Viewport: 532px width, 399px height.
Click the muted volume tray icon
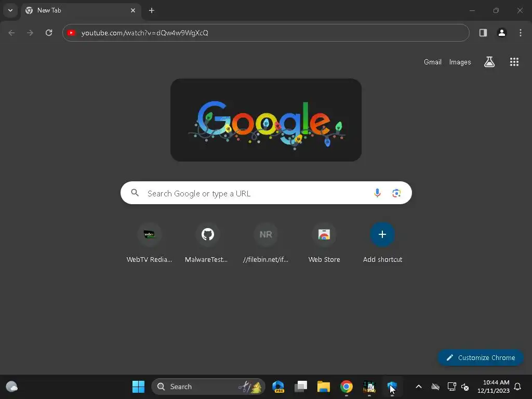coord(465,387)
